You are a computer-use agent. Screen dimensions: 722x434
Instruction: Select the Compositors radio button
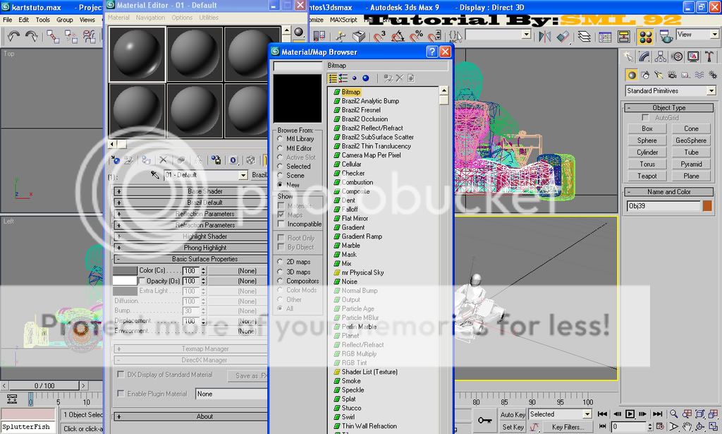point(280,281)
